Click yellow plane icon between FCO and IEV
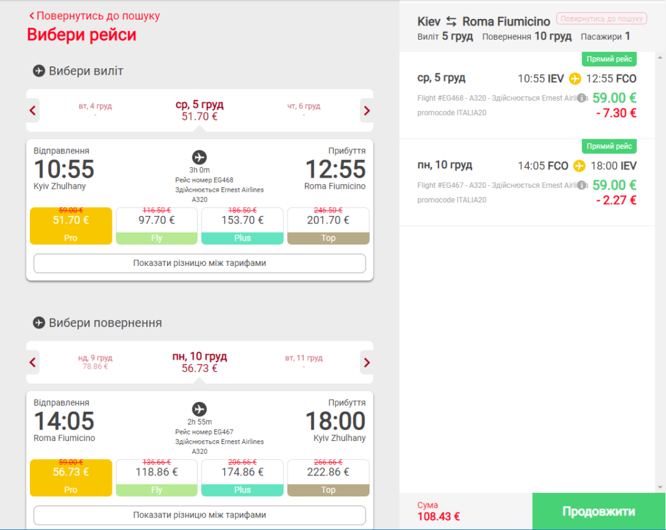The image size is (666, 530). pyautogui.click(x=579, y=166)
